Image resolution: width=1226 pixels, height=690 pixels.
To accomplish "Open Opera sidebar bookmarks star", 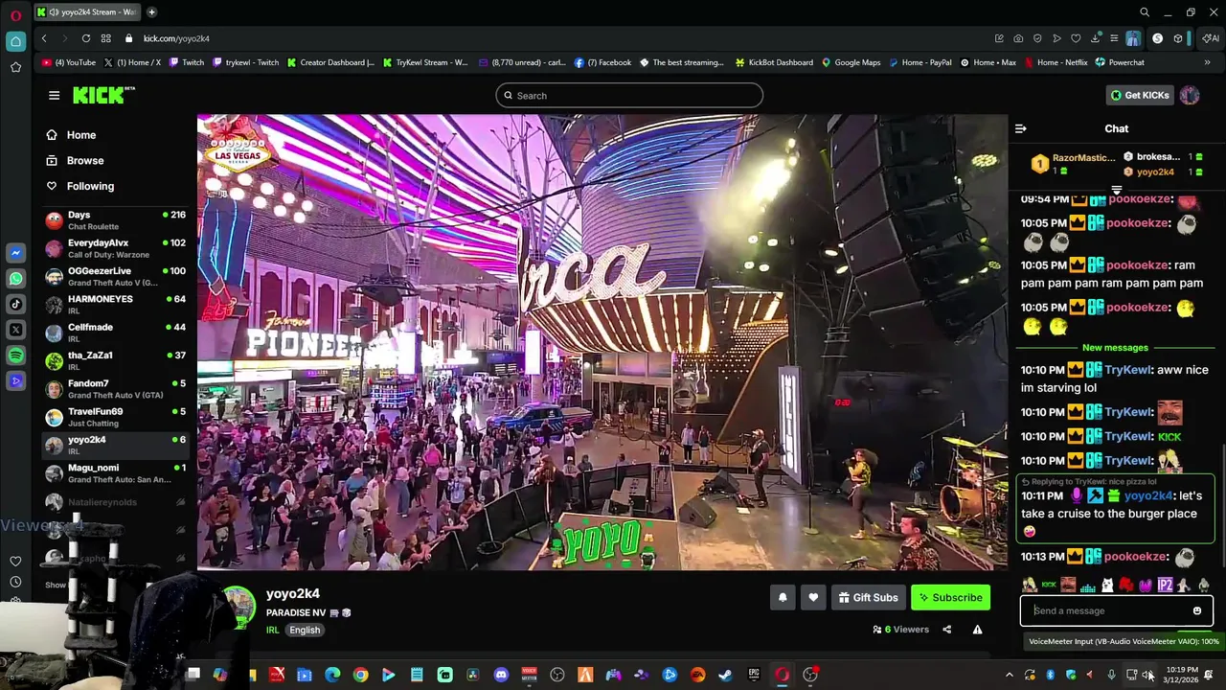I will point(15,67).
